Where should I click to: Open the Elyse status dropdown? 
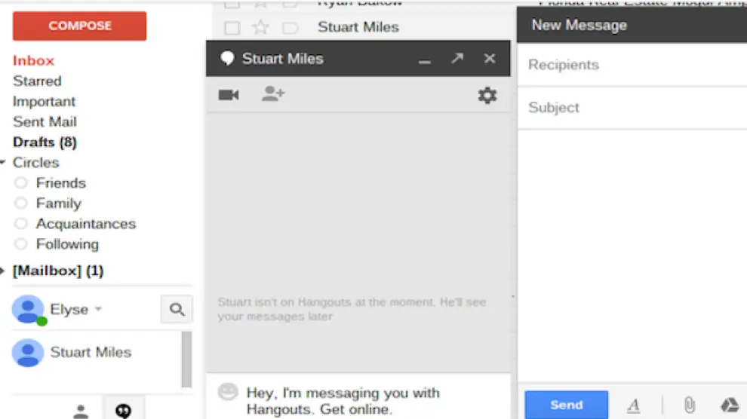pos(98,310)
